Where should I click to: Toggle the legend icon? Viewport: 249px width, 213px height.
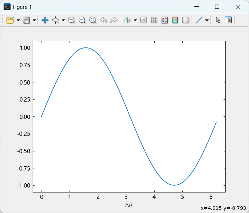click(x=164, y=20)
